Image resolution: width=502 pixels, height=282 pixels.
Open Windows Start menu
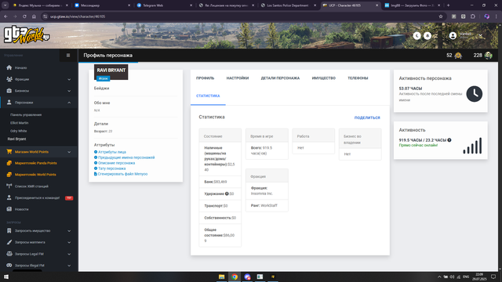coord(6,277)
